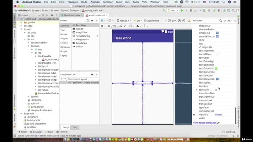Click the zoom to fit screen icon
Image resolution: width=253 pixels, height=142 pixels.
(184, 21)
